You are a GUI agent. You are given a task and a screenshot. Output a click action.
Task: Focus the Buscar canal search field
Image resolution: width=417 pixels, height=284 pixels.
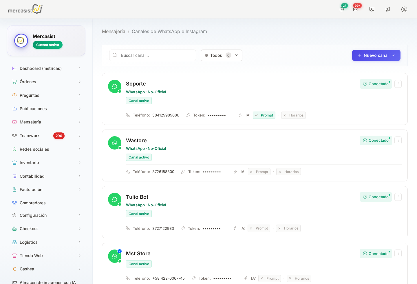click(153, 55)
